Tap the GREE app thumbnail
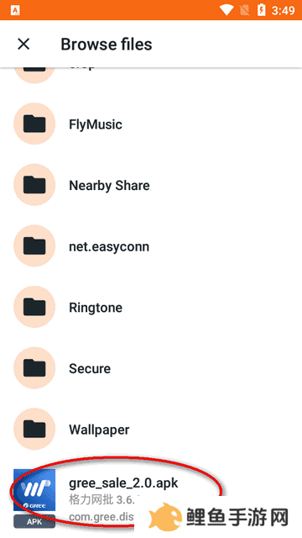 pos(34,491)
